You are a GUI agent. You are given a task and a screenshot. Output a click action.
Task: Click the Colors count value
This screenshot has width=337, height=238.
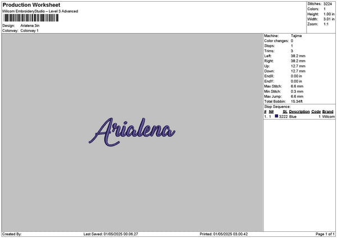click(x=325, y=9)
